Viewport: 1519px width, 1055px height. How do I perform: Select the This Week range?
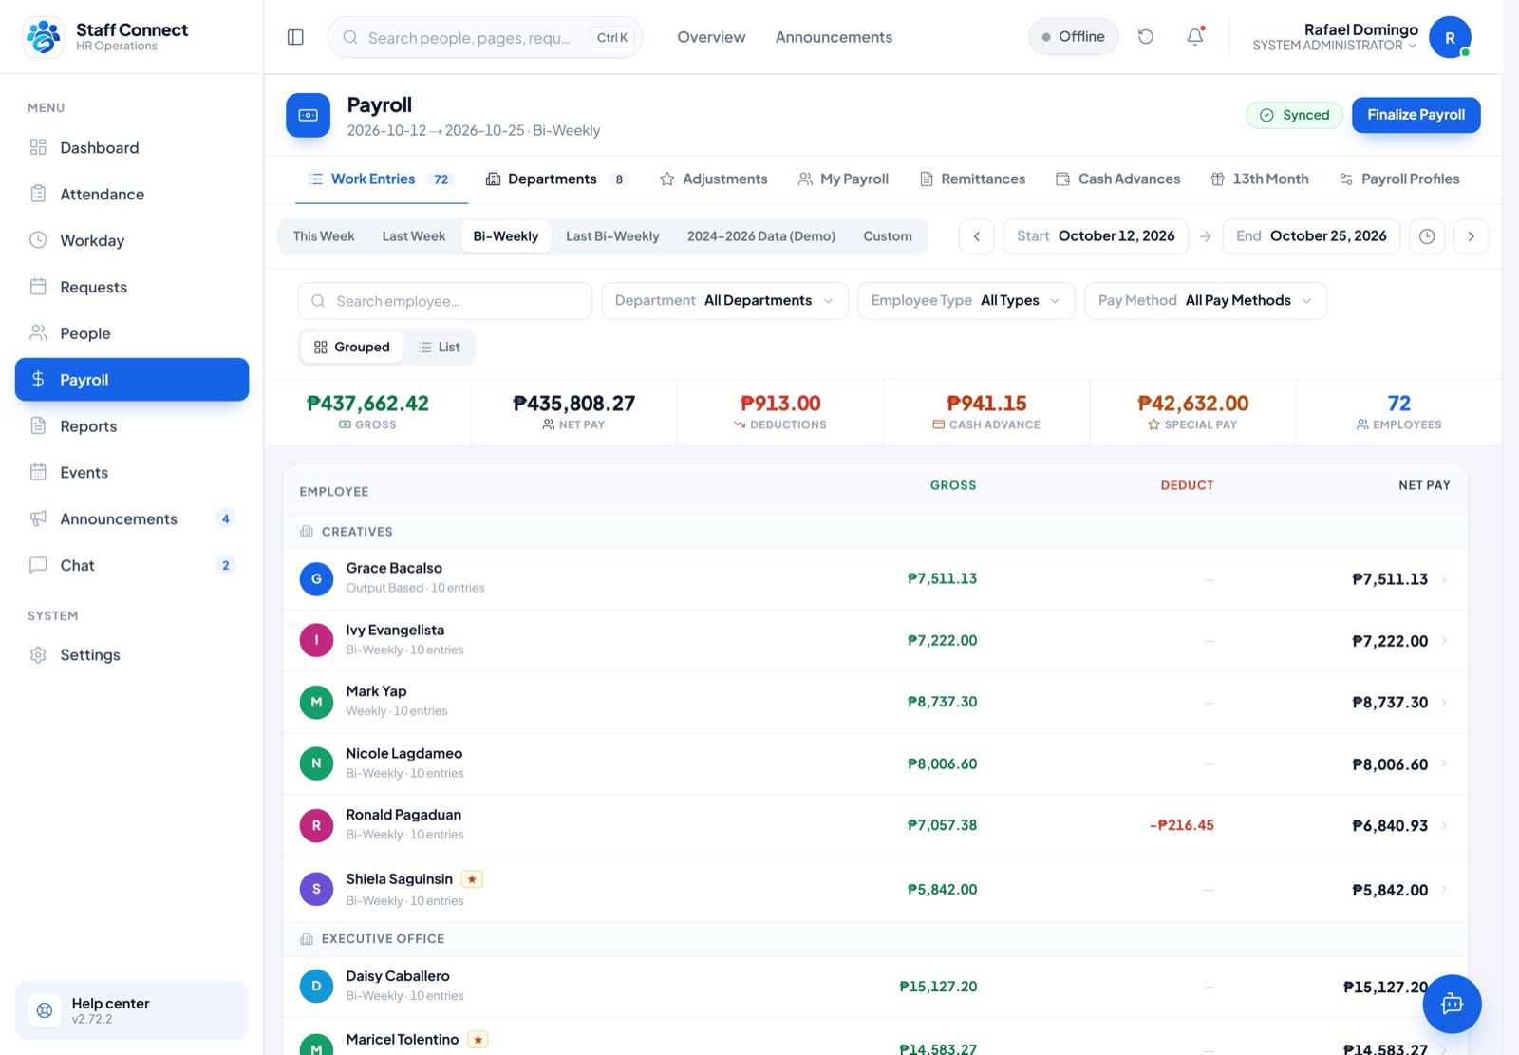point(324,236)
